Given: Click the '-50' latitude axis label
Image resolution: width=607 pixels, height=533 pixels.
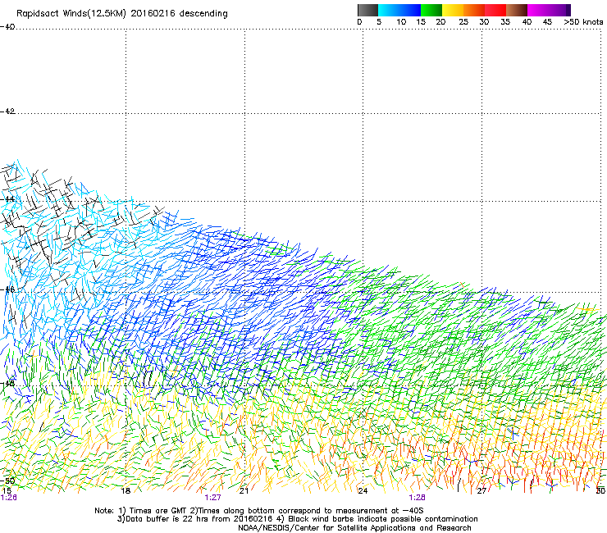Looking at the screenshot, I should [7, 481].
